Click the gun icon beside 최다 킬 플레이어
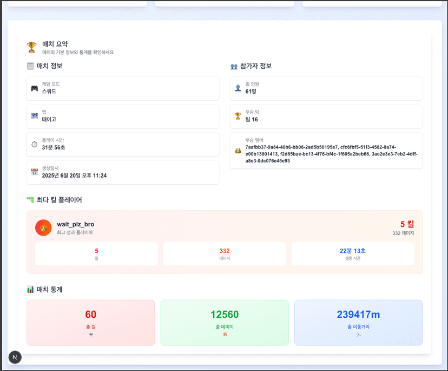Image resolution: width=448 pixels, height=371 pixels. click(x=30, y=200)
